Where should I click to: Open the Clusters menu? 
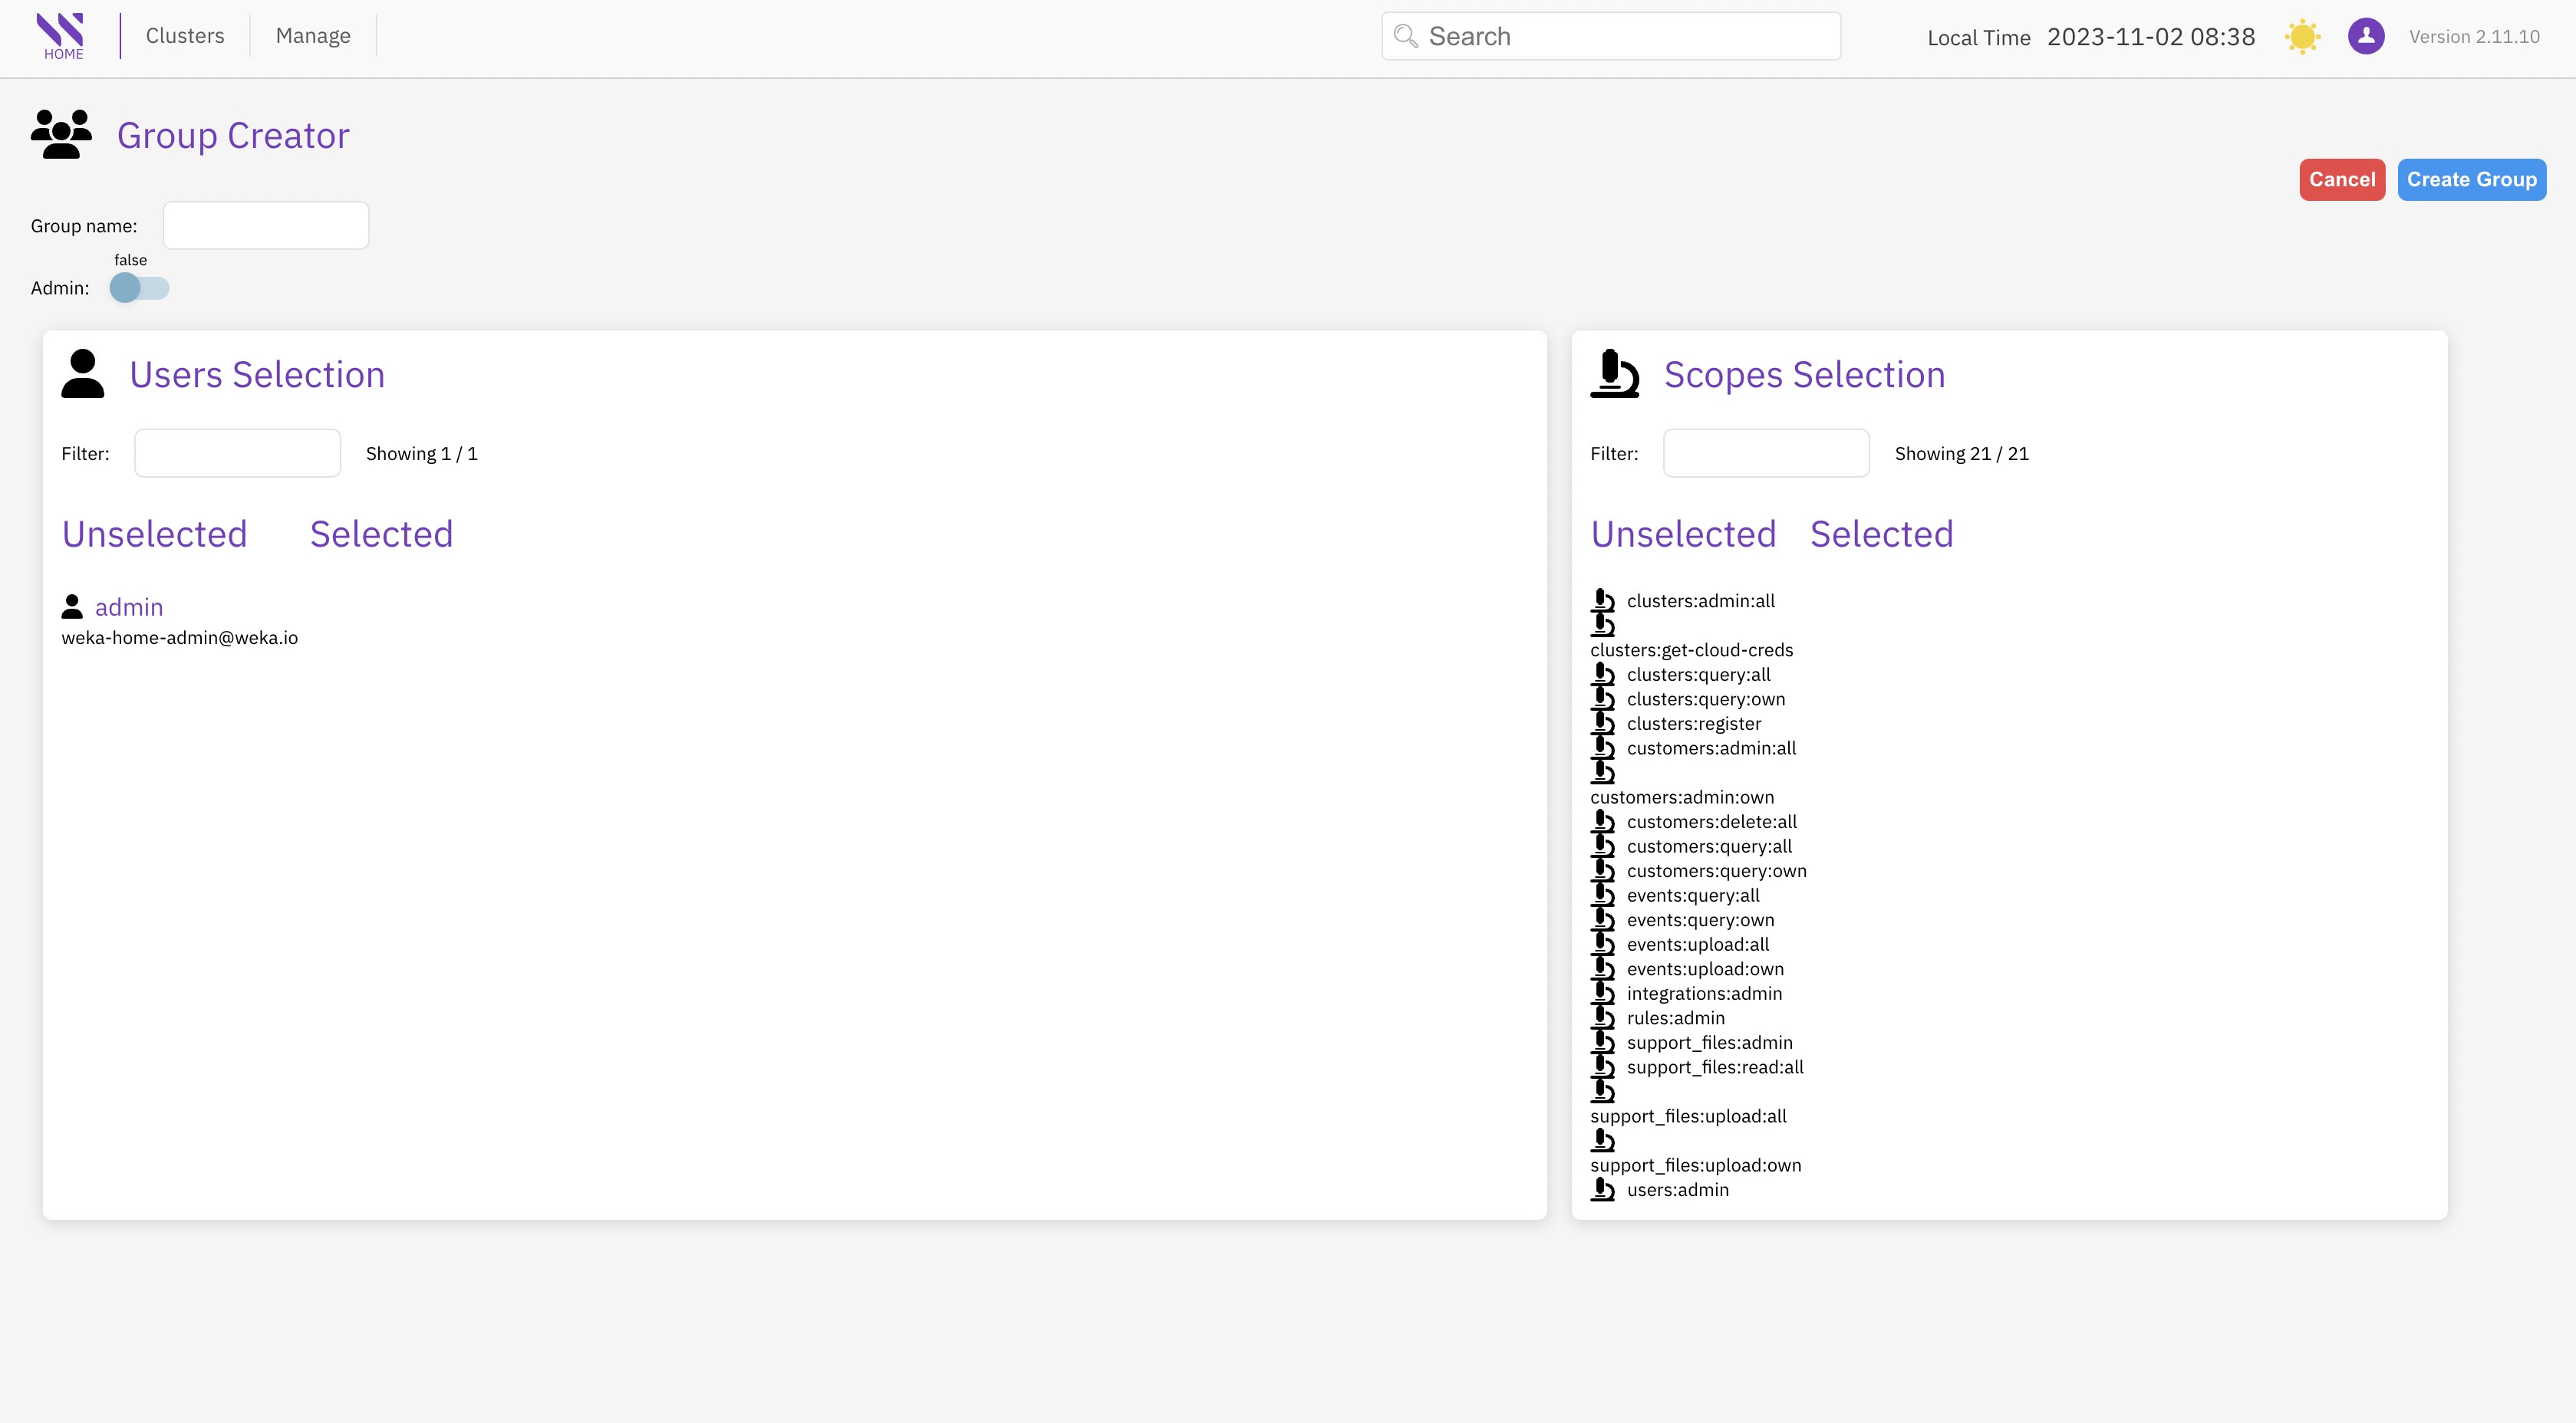pyautogui.click(x=185, y=36)
